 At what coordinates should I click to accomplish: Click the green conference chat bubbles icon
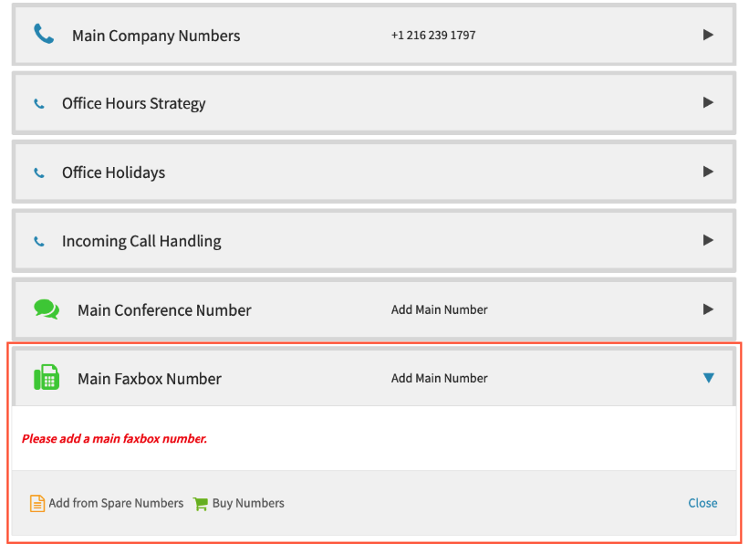tap(47, 309)
